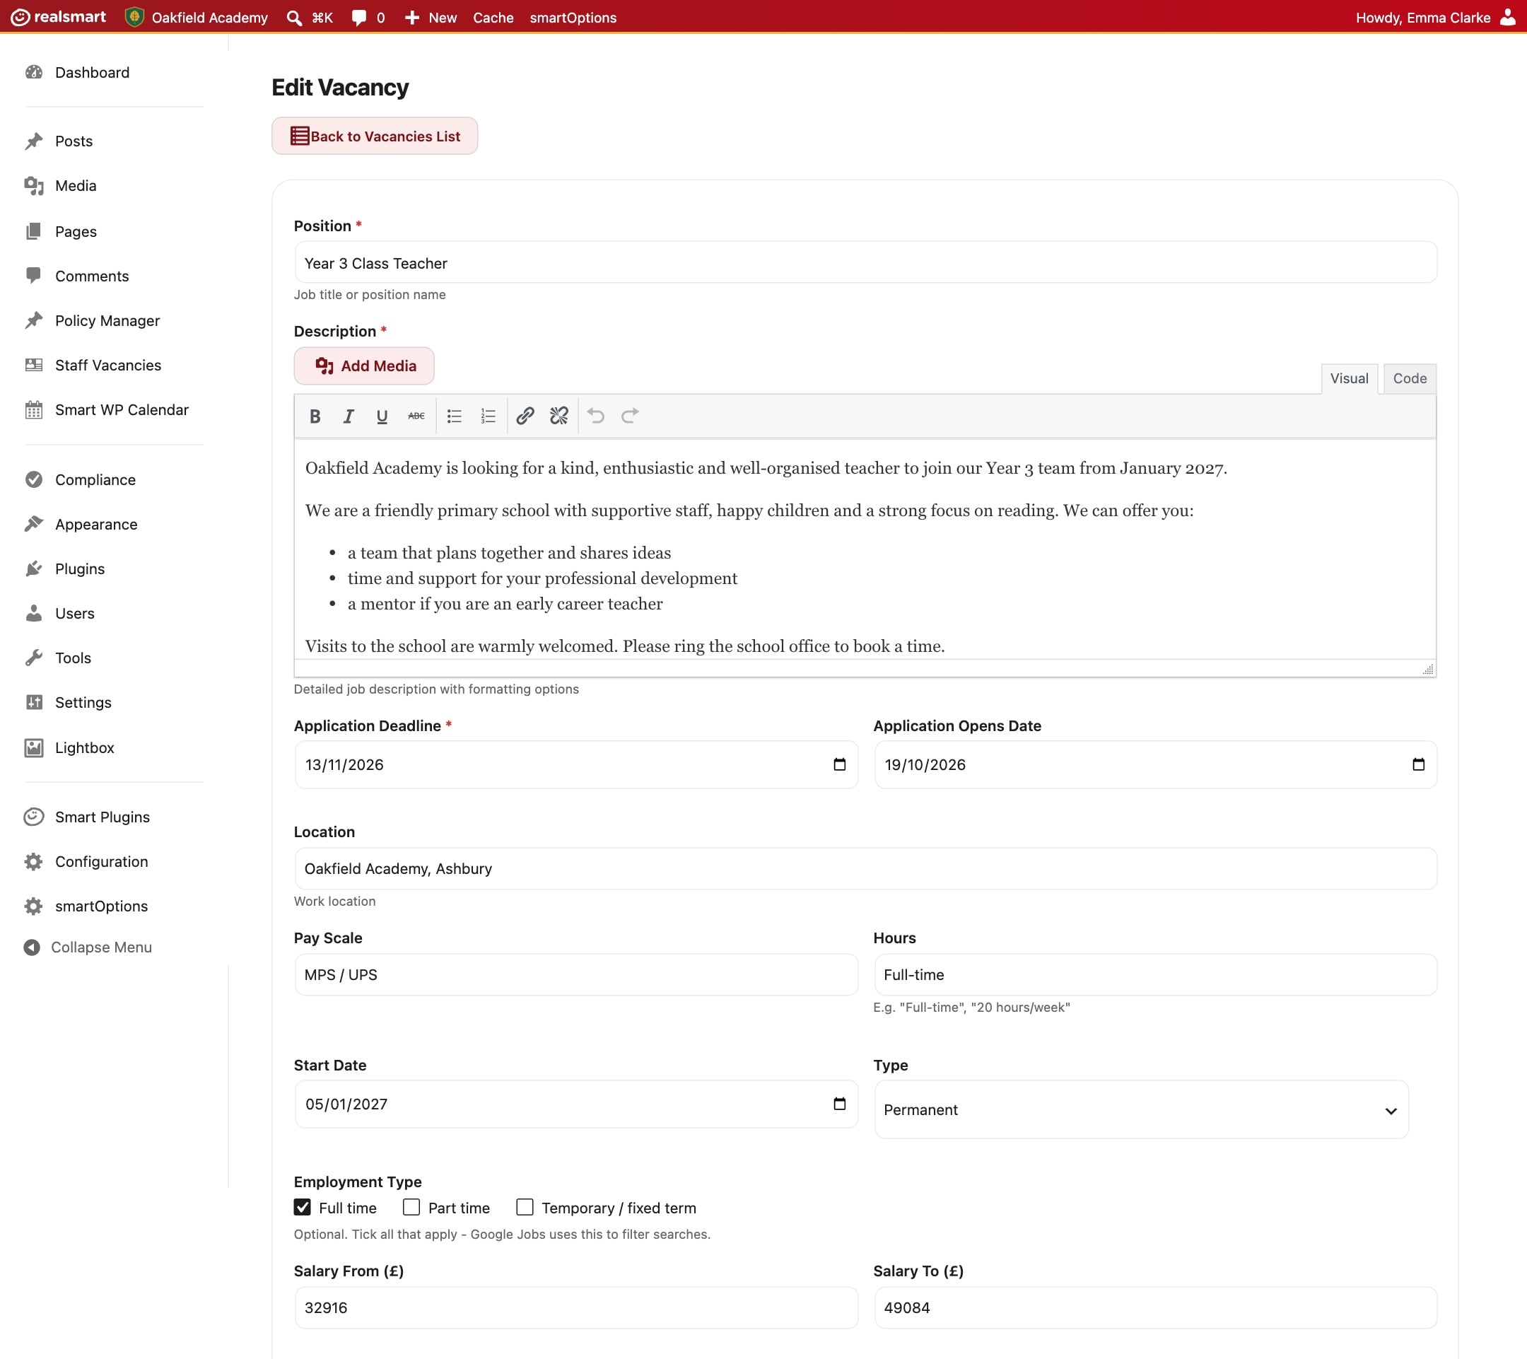1527x1359 pixels.
Task: Toggle bold formatting in description editor
Action: point(315,416)
